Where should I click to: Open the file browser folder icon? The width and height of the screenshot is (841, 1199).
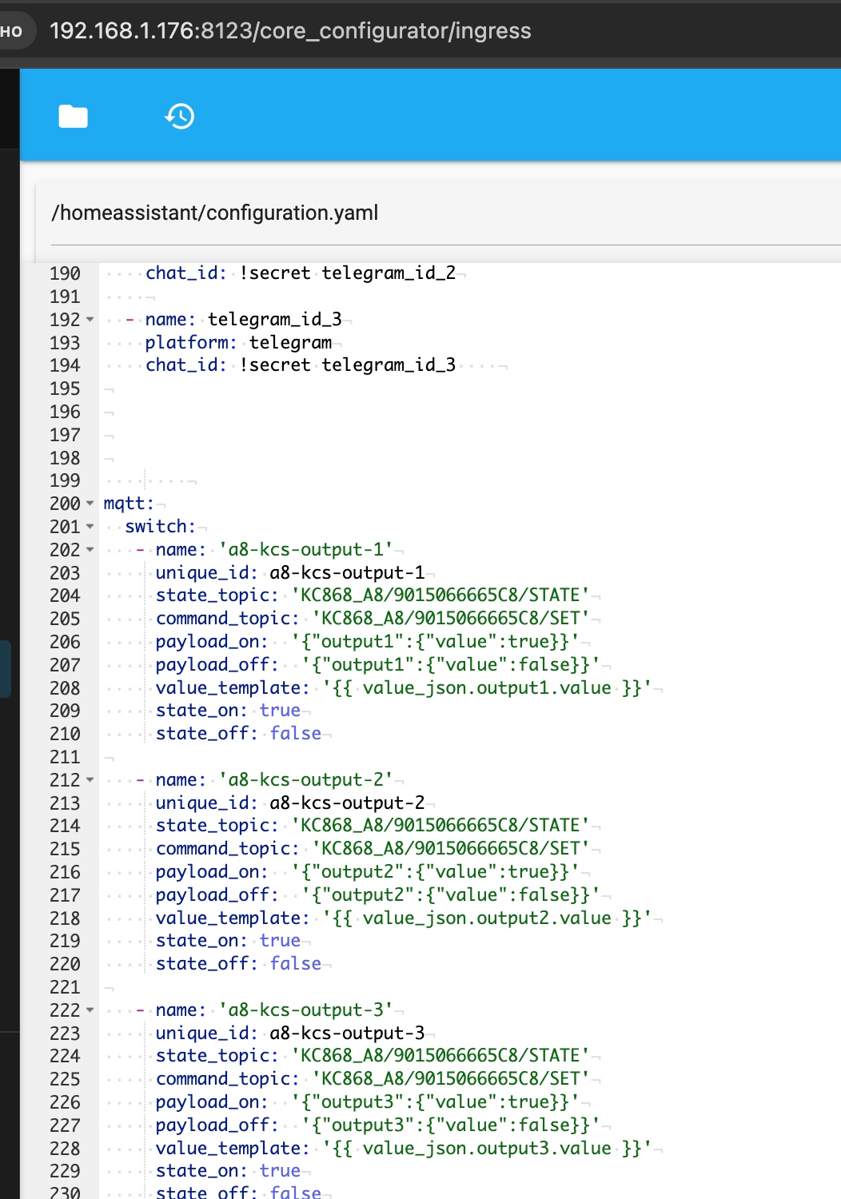[x=74, y=117]
